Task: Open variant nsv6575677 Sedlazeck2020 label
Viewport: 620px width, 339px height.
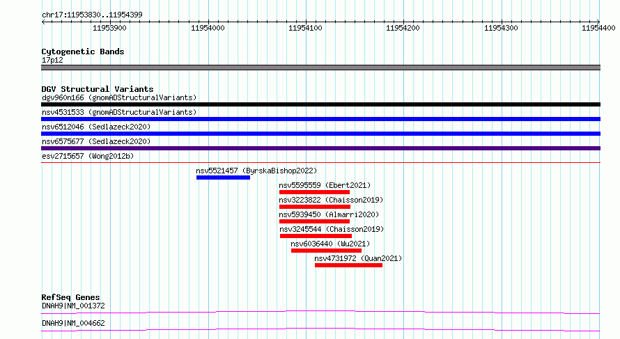Action: 96,141
